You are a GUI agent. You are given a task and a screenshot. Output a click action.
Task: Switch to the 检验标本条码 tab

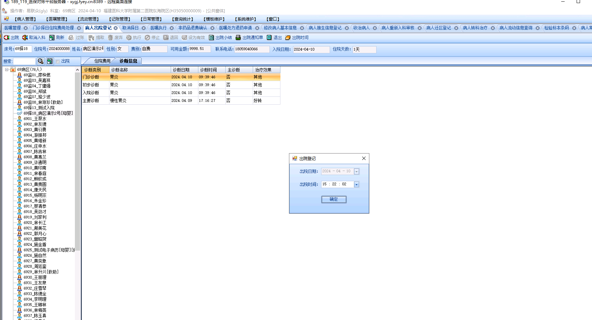coord(556,28)
